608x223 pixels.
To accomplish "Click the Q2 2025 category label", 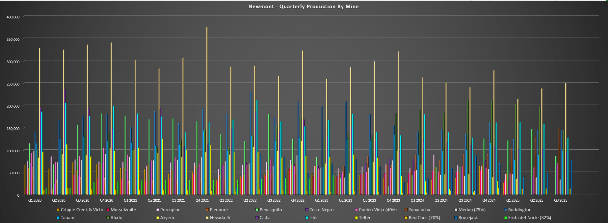I will pyautogui.click(x=537, y=200).
